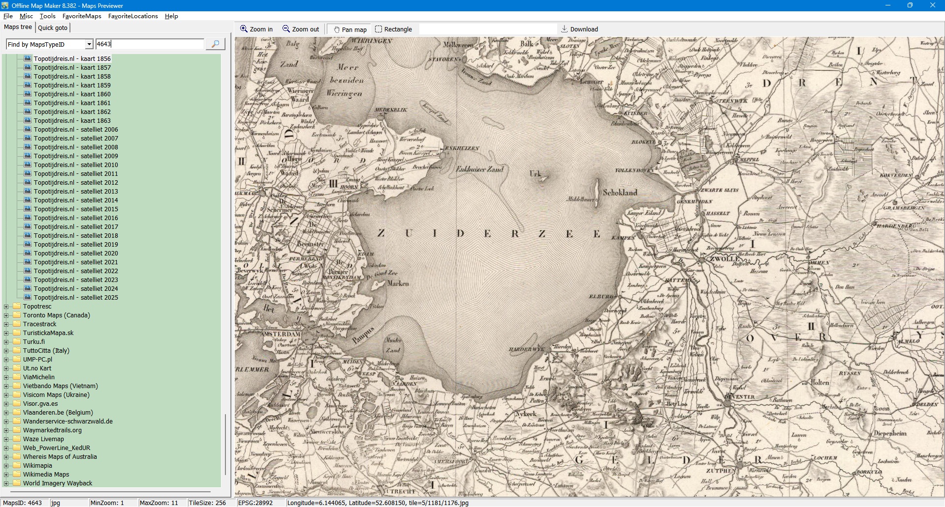Click the Wikimapia folder icon
945x507 pixels.
click(x=17, y=465)
